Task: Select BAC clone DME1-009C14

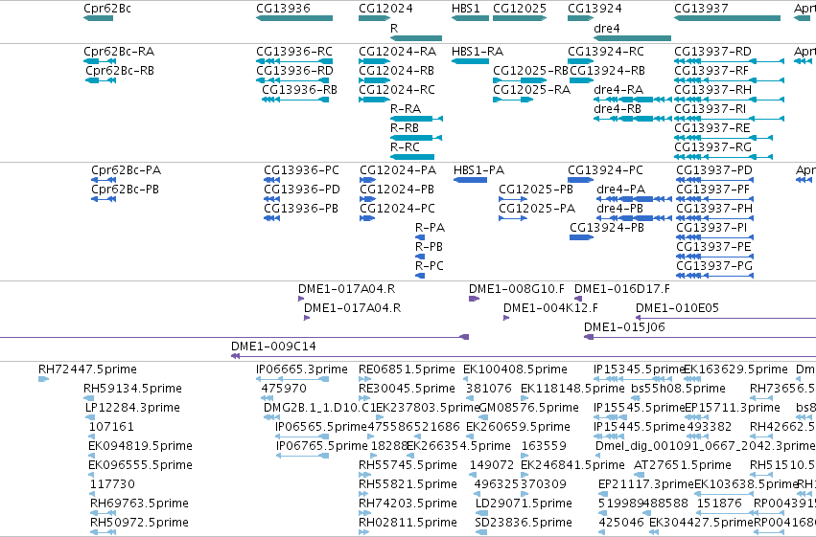Action: click(524, 356)
